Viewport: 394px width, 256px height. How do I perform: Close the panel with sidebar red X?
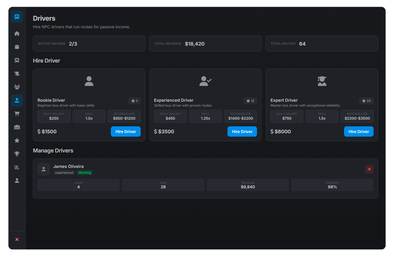17,240
